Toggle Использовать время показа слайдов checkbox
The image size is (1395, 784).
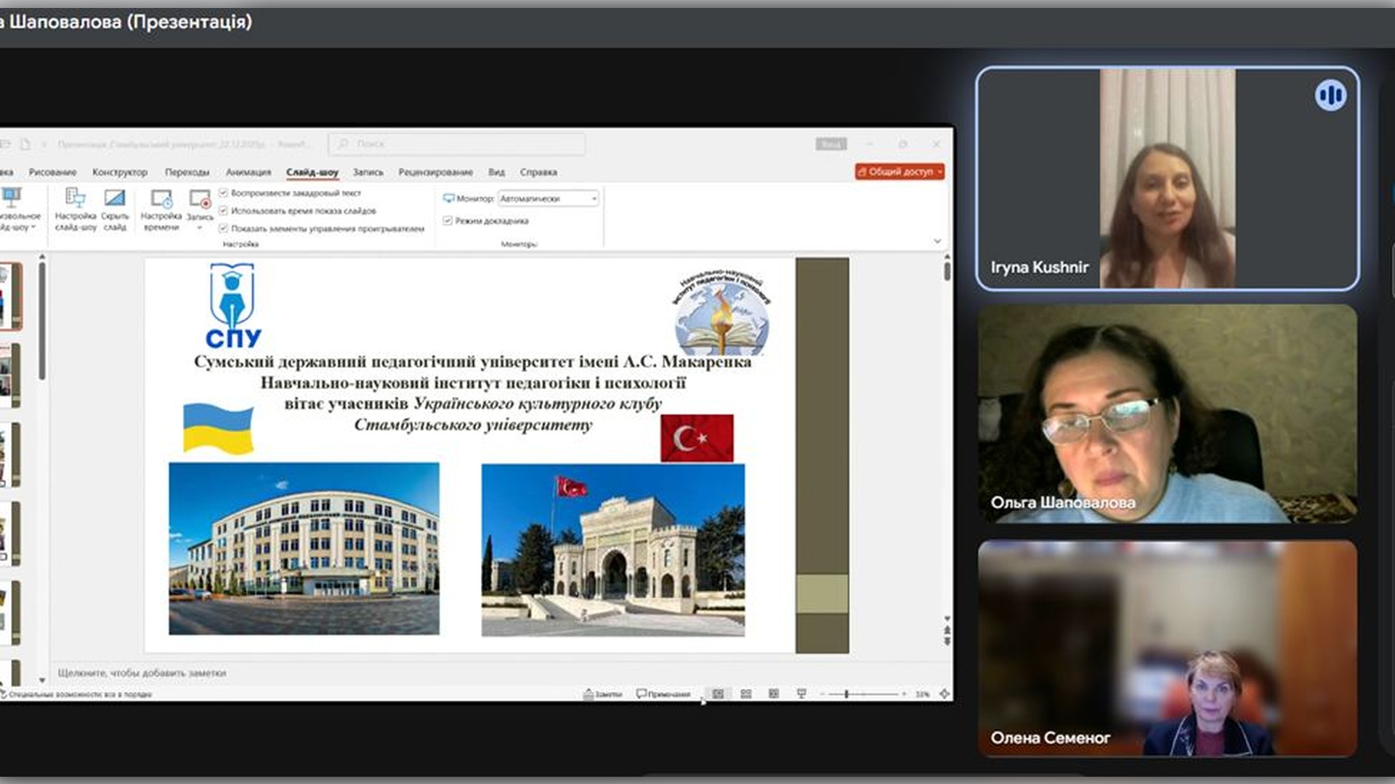coord(224,211)
